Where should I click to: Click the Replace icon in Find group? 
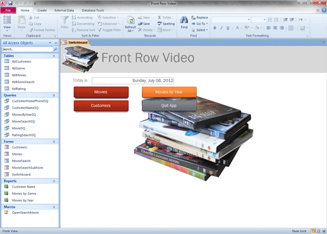coord(199,18)
